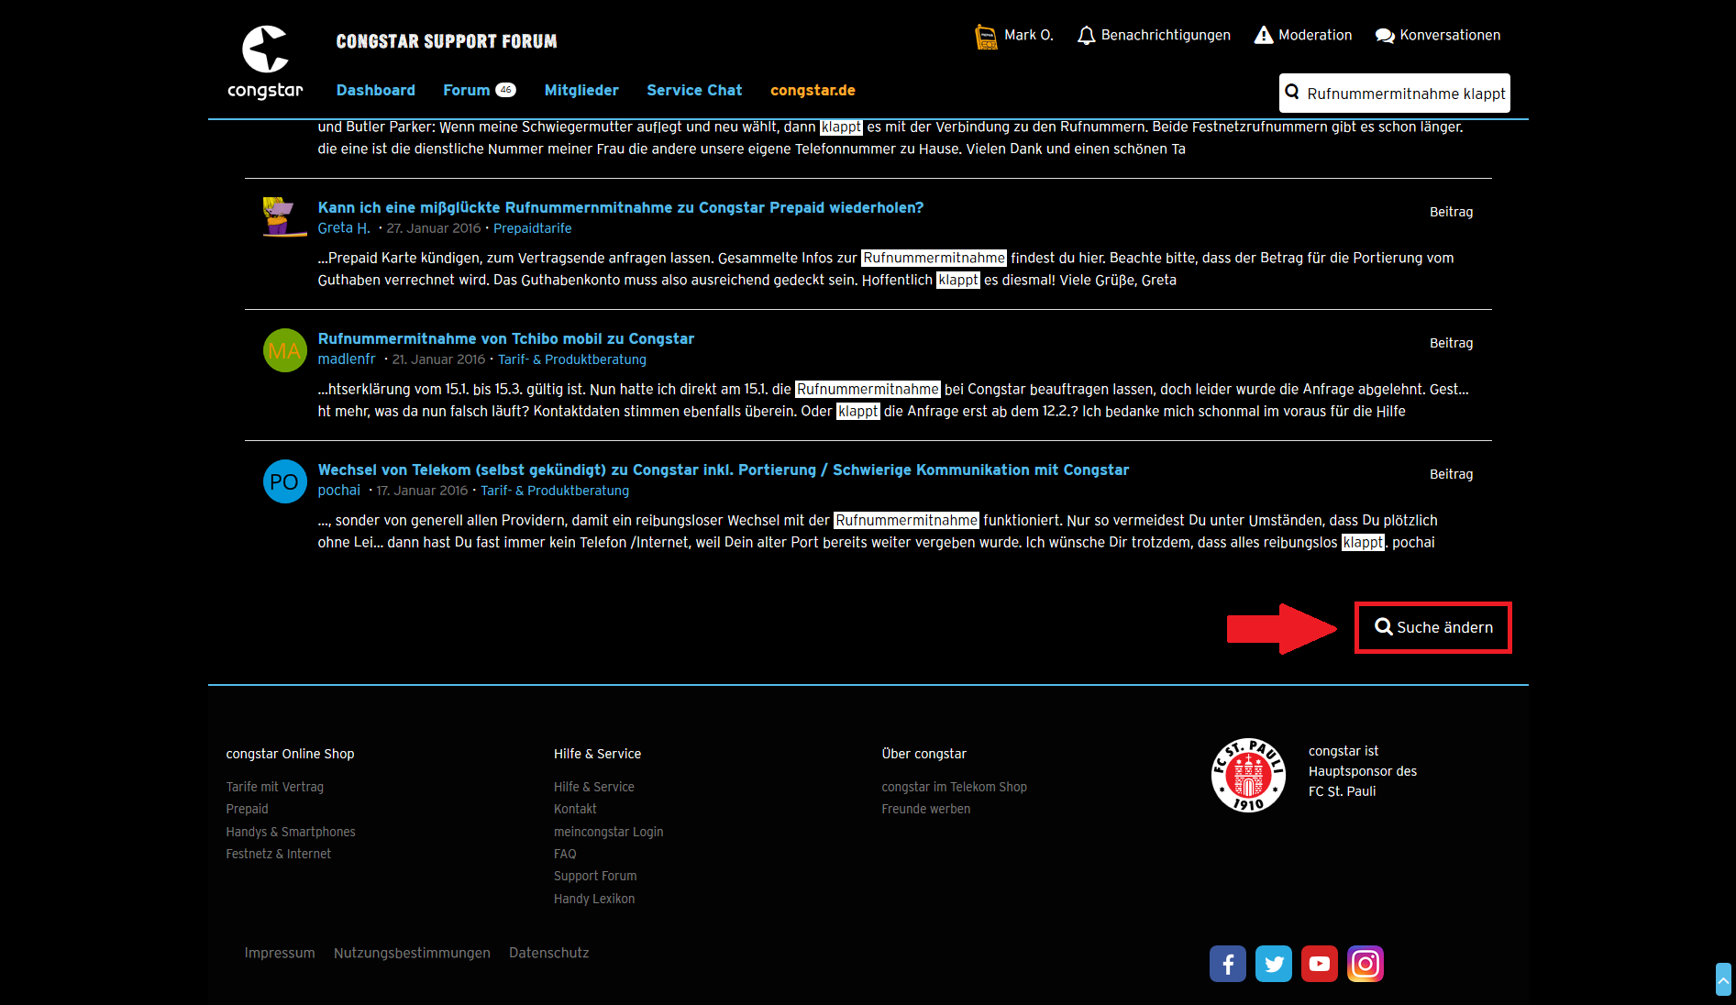This screenshot has height=1005, width=1736.
Task: Open Tarif- & Produktberatung under madlenfr post
Action: 572,359
